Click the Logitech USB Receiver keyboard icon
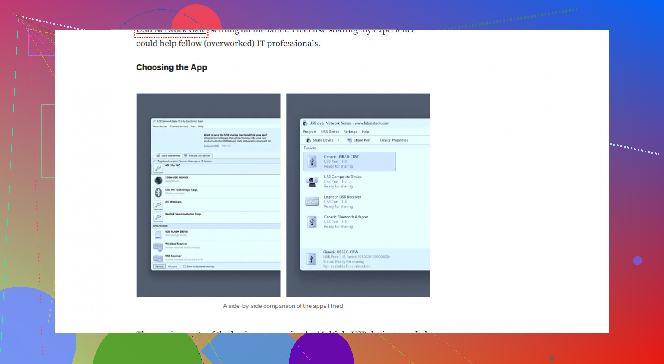The image size is (664, 364). pos(312,202)
